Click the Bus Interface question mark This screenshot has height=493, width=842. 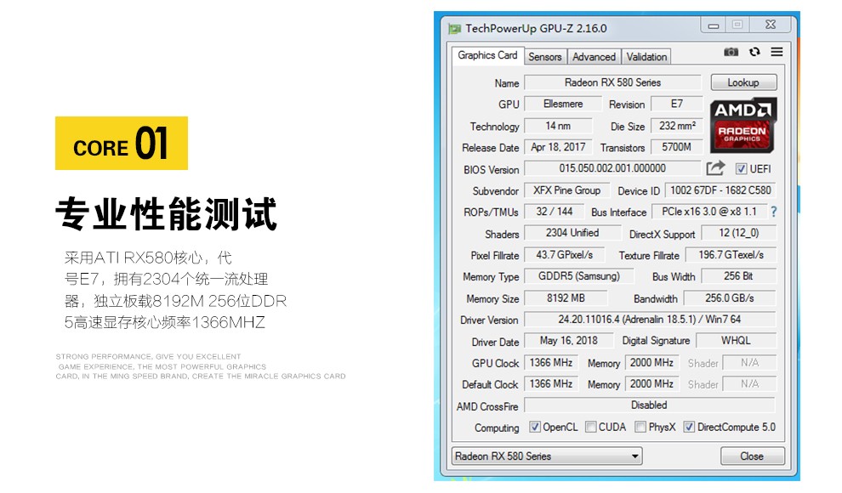tap(773, 212)
